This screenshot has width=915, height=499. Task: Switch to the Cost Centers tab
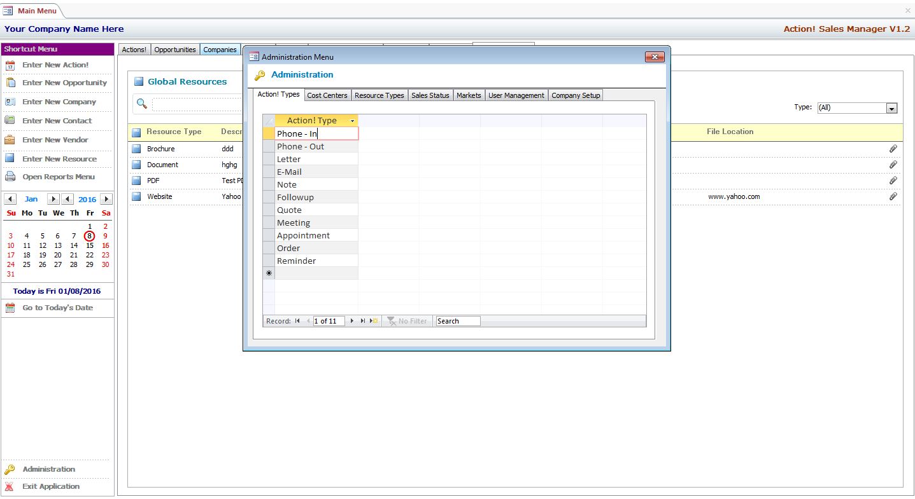pyautogui.click(x=327, y=95)
